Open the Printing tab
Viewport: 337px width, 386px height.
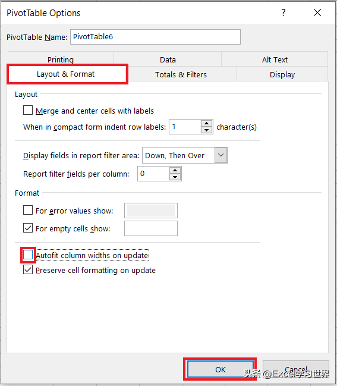click(x=61, y=59)
